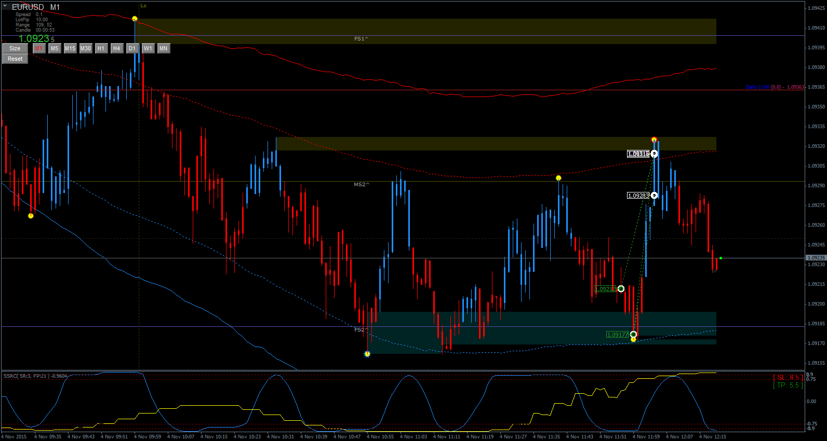
Task: Click the yellow star marker at the top high
Action: [135, 19]
